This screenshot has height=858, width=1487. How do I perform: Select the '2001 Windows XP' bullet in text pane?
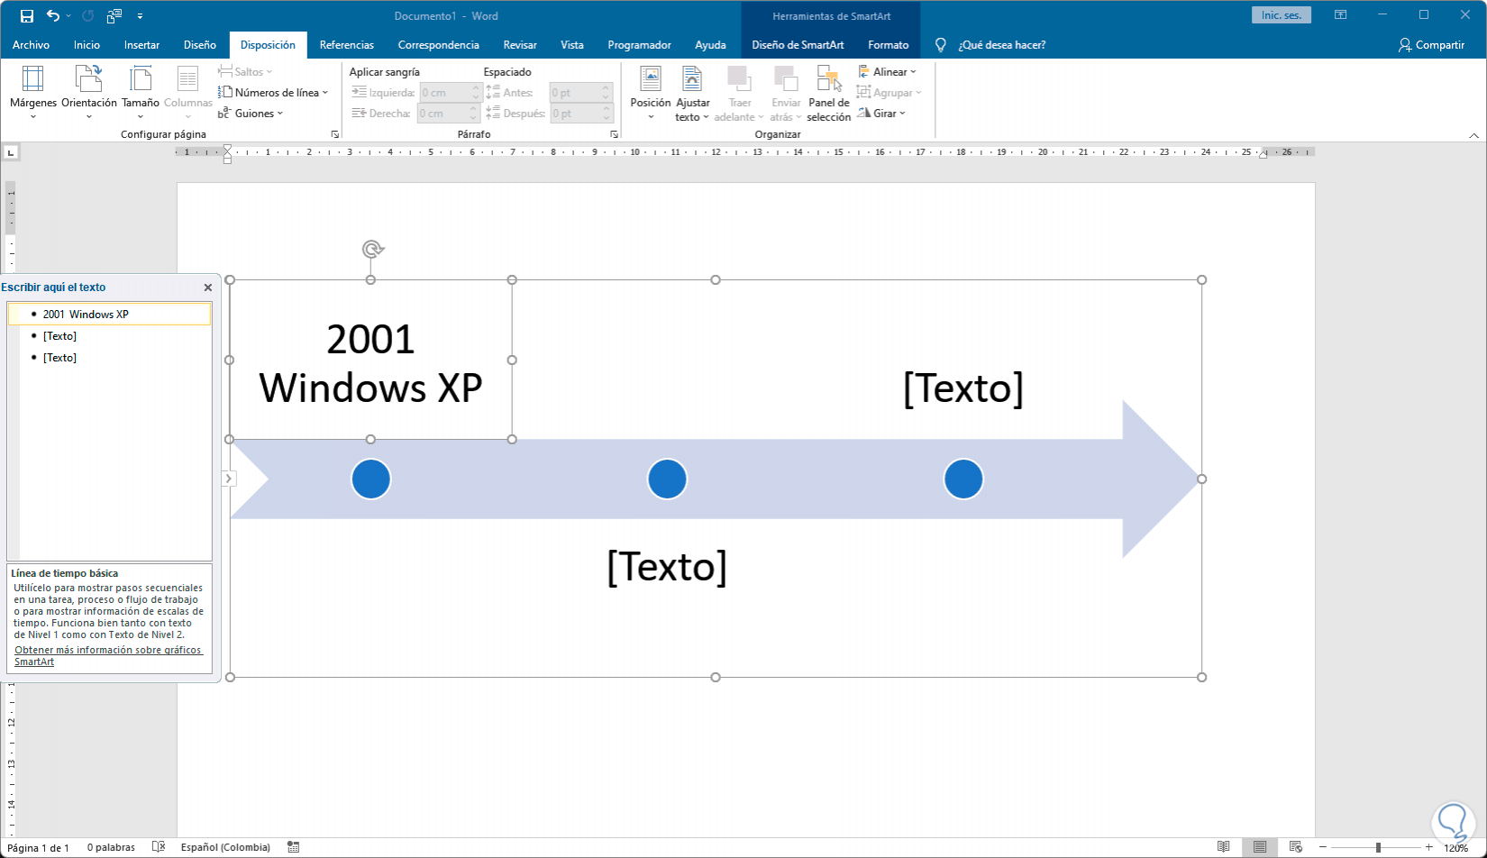click(110, 315)
